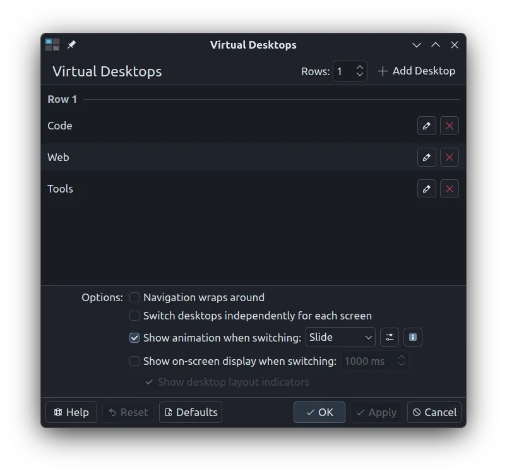507x476 pixels.
Task: Remove the Web desktop
Action: (x=449, y=157)
